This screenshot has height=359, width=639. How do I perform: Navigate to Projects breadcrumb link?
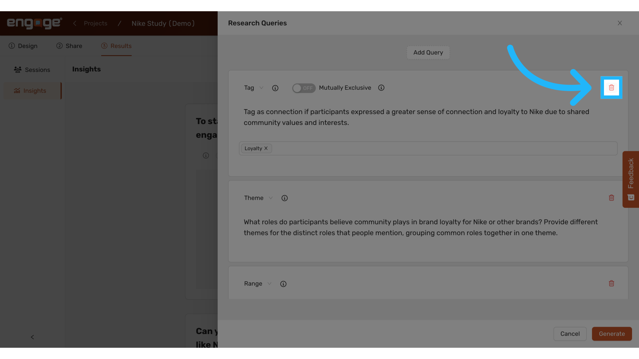(x=96, y=23)
